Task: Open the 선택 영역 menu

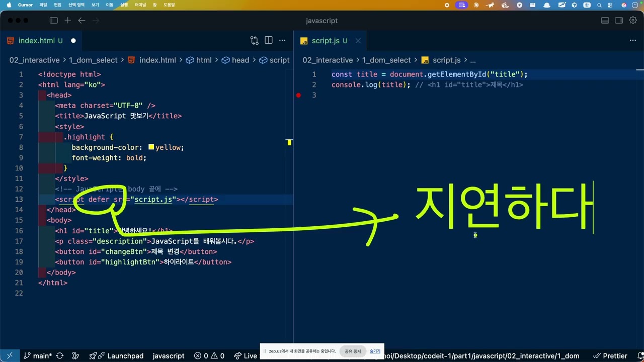Action: click(x=76, y=5)
